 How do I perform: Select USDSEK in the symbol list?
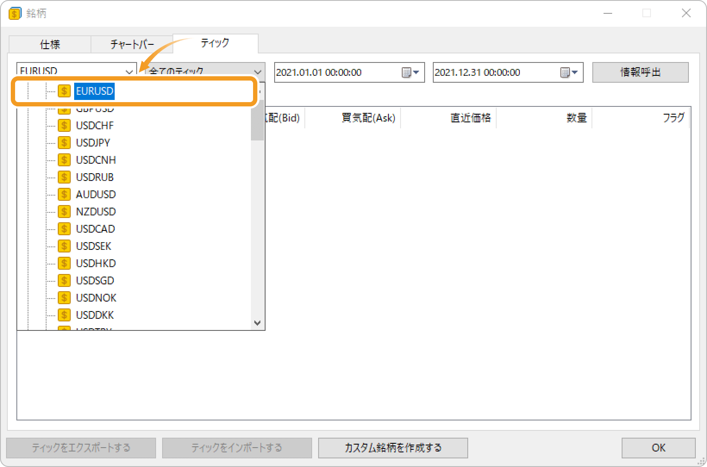(x=94, y=246)
